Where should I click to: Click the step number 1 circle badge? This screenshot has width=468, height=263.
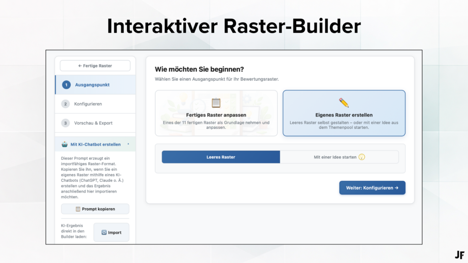66,85
